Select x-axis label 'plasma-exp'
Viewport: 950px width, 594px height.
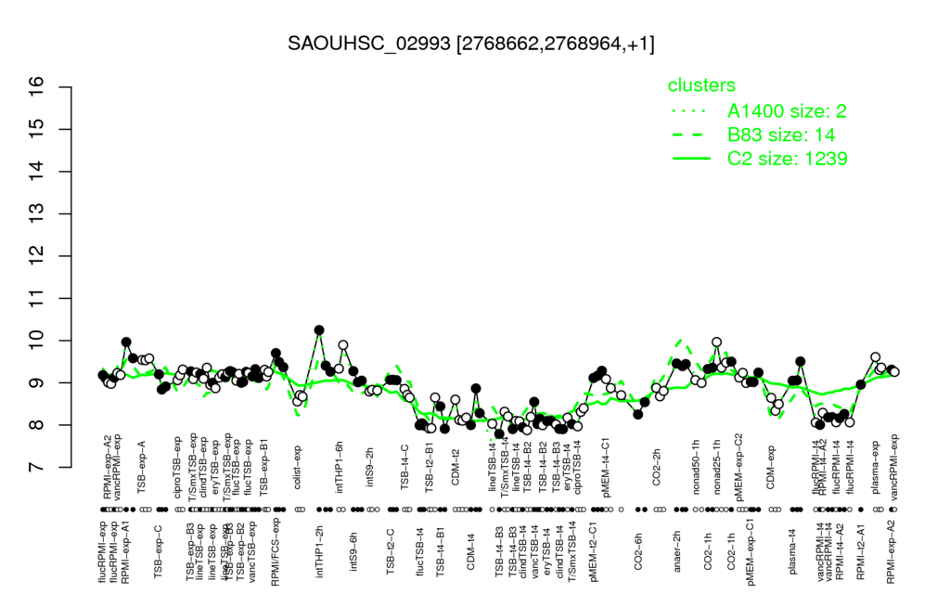(876, 467)
